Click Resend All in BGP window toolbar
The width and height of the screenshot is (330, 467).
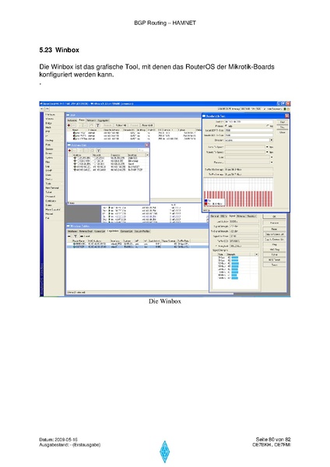(x=147, y=125)
